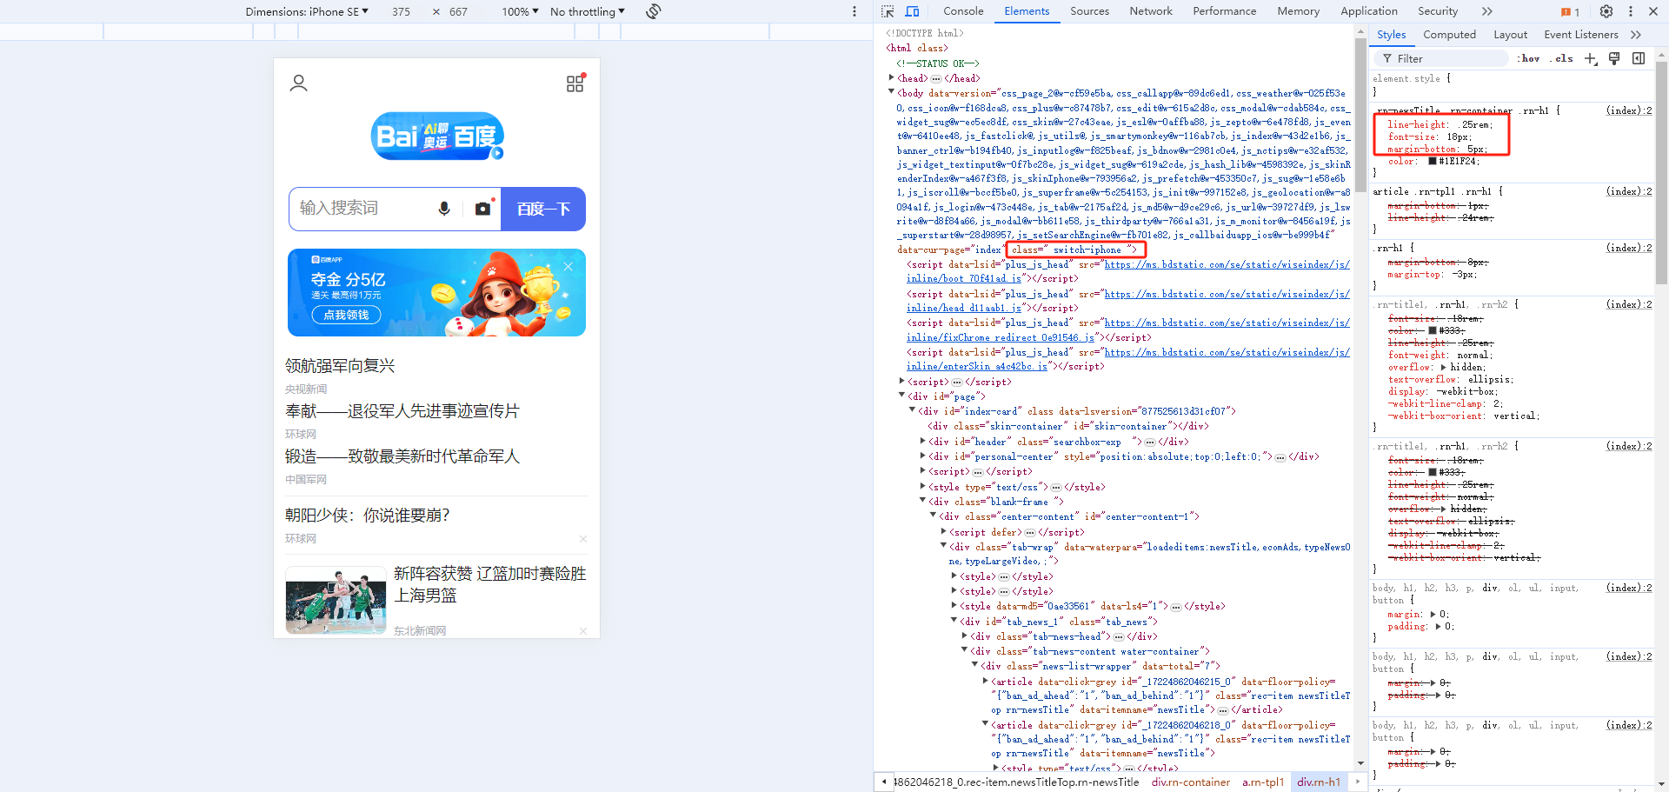Show more Styles sidebar tabs
The image size is (1669, 792).
[x=1636, y=35]
